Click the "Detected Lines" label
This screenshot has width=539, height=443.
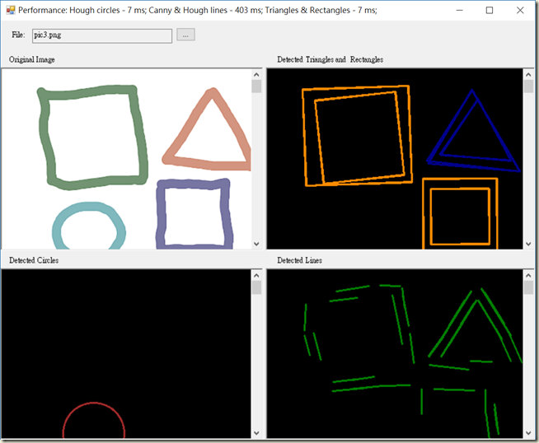tap(299, 260)
